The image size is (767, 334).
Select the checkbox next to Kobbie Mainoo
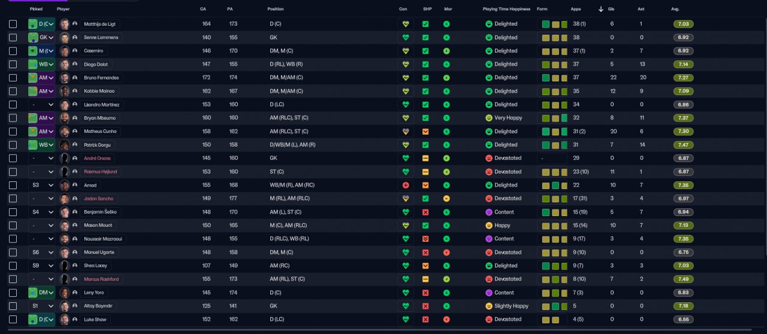[13, 91]
